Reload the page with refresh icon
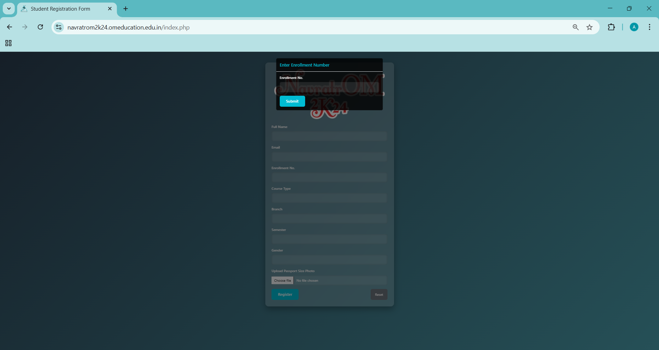This screenshot has height=350, width=659. 40,27
